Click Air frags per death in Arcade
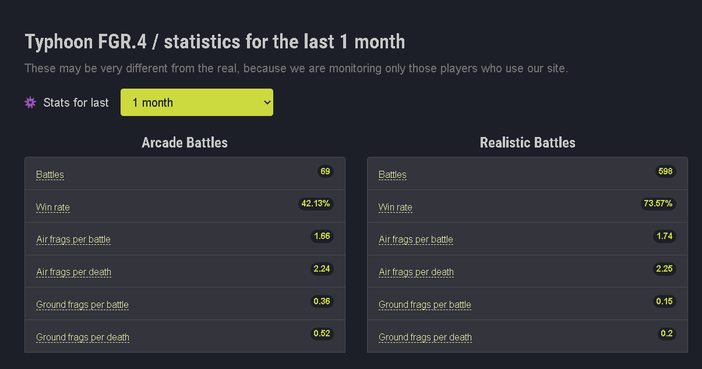 pyautogui.click(x=74, y=272)
